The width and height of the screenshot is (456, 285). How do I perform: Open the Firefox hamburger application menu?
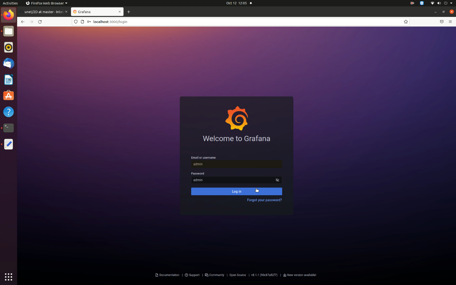[x=450, y=22]
